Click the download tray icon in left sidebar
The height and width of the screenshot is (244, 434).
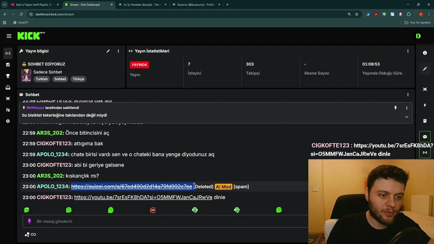[8, 87]
